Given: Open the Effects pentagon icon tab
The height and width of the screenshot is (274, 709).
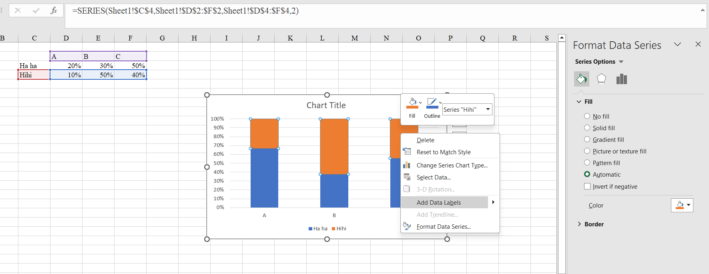Looking at the screenshot, I should coord(601,79).
